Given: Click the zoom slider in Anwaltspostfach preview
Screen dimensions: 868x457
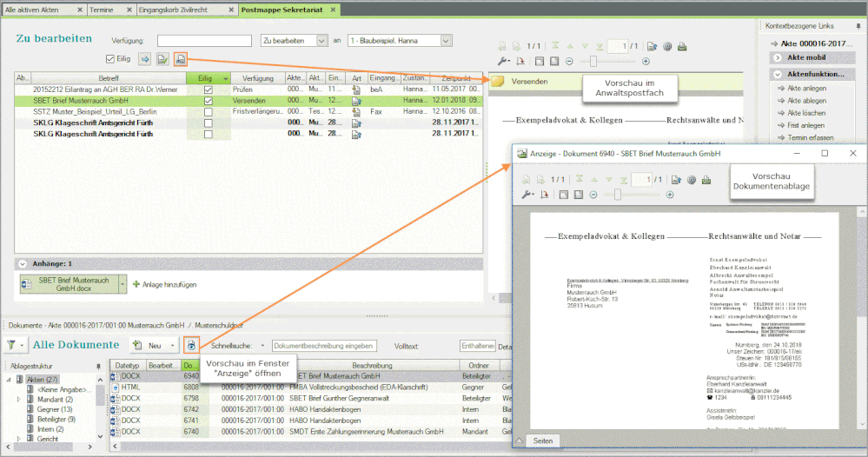Looking at the screenshot, I should coord(593,61).
